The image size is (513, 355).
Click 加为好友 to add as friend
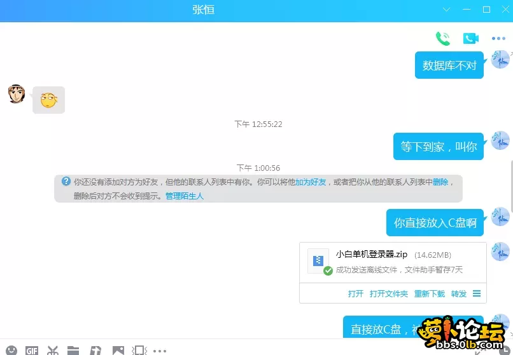pyautogui.click(x=311, y=182)
